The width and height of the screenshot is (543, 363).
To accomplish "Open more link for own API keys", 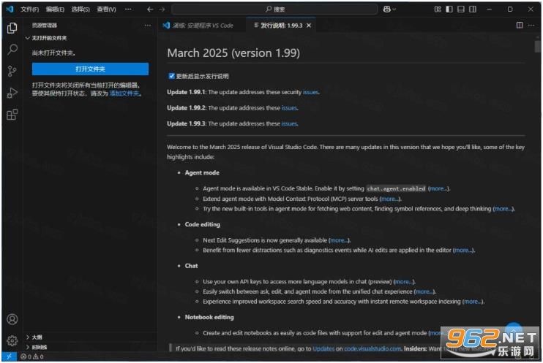I will tap(404, 282).
